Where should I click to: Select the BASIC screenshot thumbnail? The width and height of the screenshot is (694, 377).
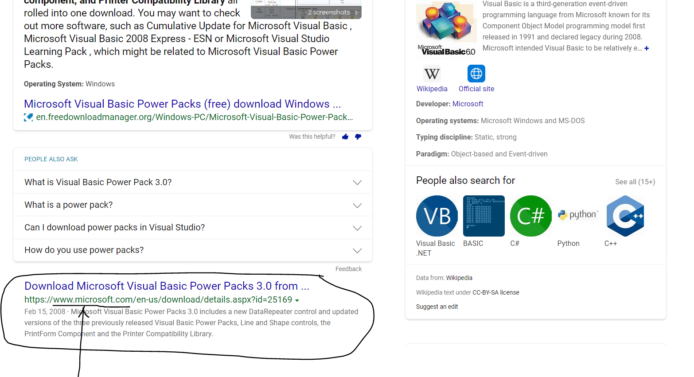[484, 216]
